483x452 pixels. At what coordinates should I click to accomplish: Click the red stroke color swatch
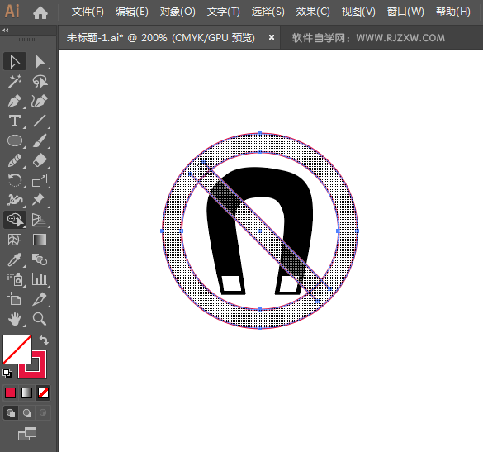(x=32, y=364)
